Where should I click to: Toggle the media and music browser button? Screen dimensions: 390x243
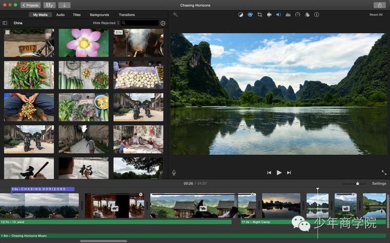(x=49, y=5)
